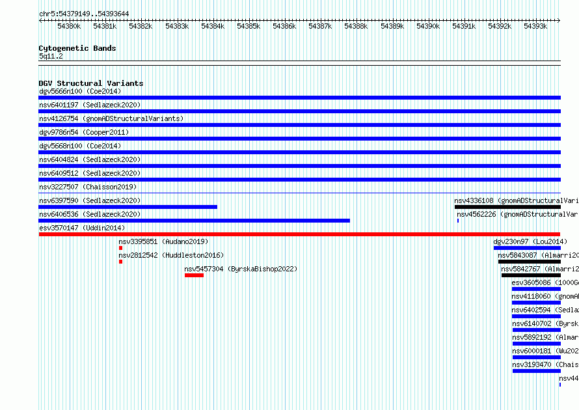
Task: Click the red bar under esv3570147
Action: pos(299,234)
